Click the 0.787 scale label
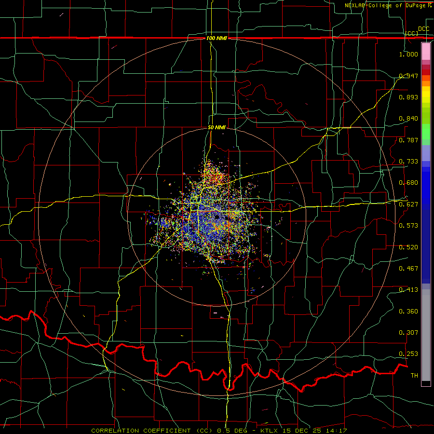The height and width of the screenshot is (434, 434). point(408,140)
